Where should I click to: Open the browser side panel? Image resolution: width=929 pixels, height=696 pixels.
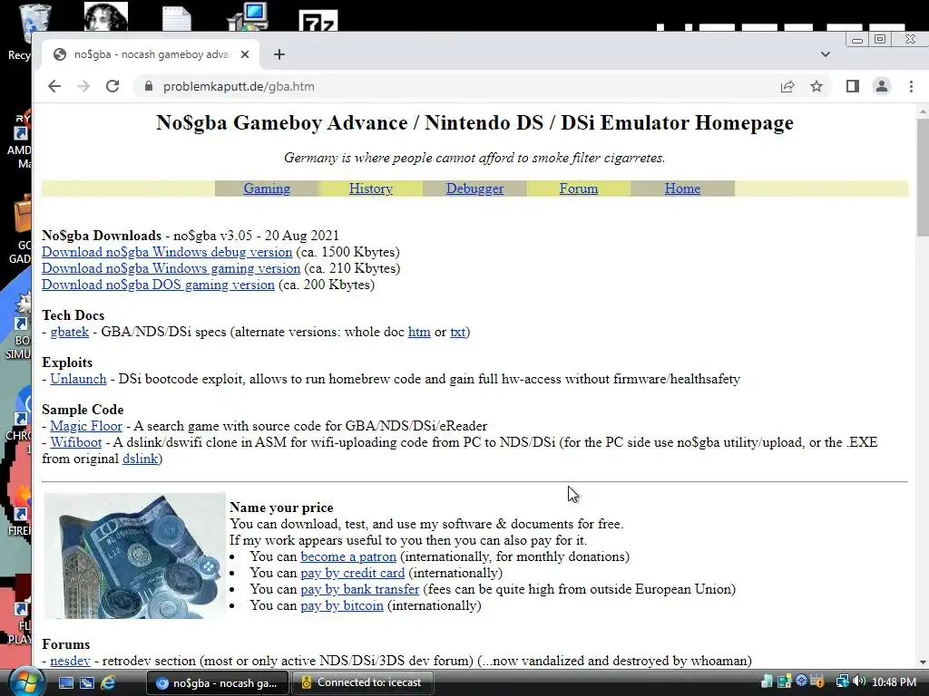click(x=853, y=86)
